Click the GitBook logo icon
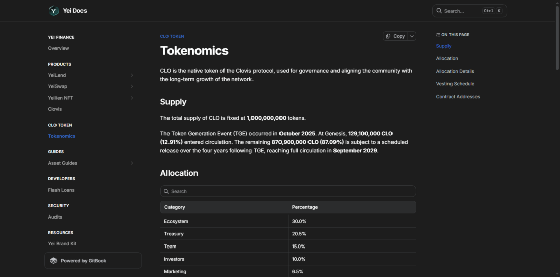Image resolution: width=560 pixels, height=277 pixels. pyautogui.click(x=53, y=261)
